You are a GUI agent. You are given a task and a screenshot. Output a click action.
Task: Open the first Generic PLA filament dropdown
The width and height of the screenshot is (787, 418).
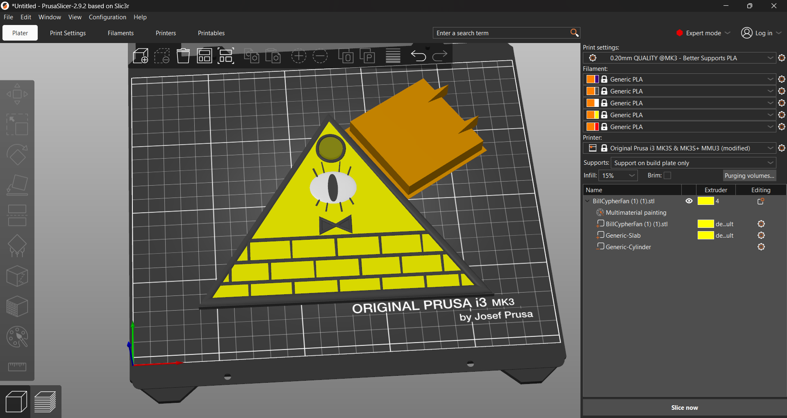[x=680, y=79]
